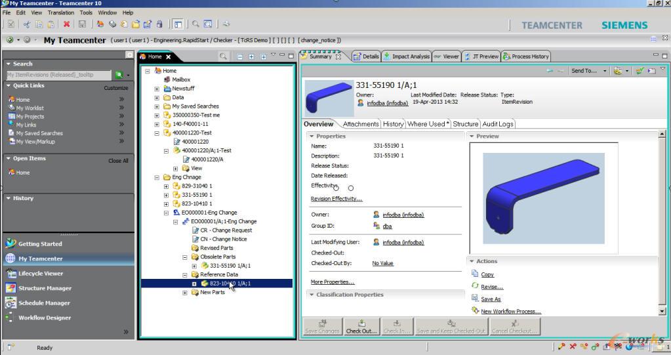Click the Save floppy disk toolbar icon
This screenshot has height=355, width=671.
[82, 24]
